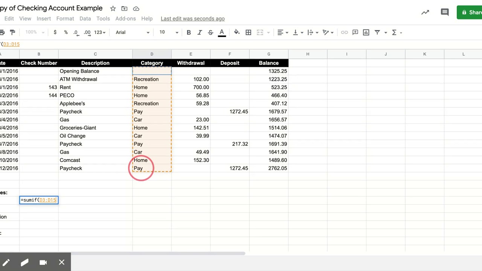The height and width of the screenshot is (271, 482).
Task: Open vertical align dropdown
Action: tap(298, 32)
